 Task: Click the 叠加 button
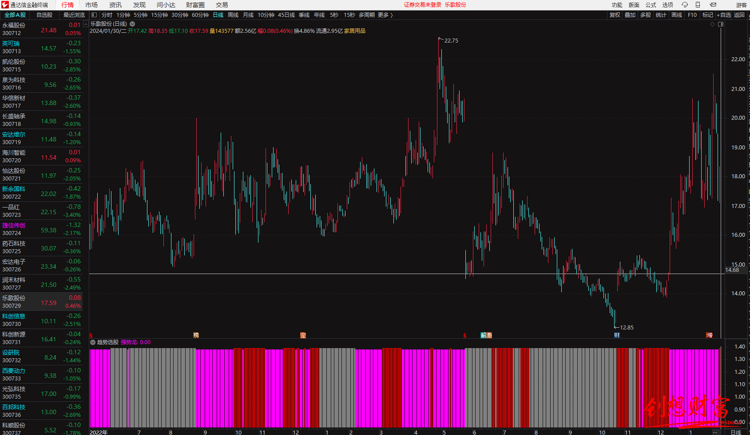click(630, 15)
